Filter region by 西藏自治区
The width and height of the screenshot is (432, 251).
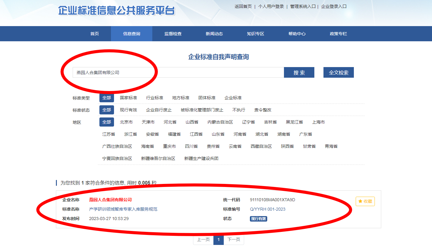pos(261,146)
